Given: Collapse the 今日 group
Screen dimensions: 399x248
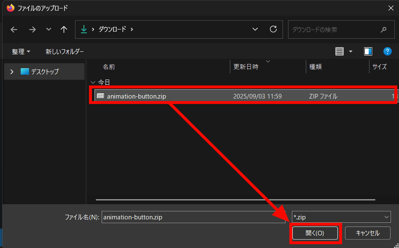Looking at the screenshot, I should [93, 83].
